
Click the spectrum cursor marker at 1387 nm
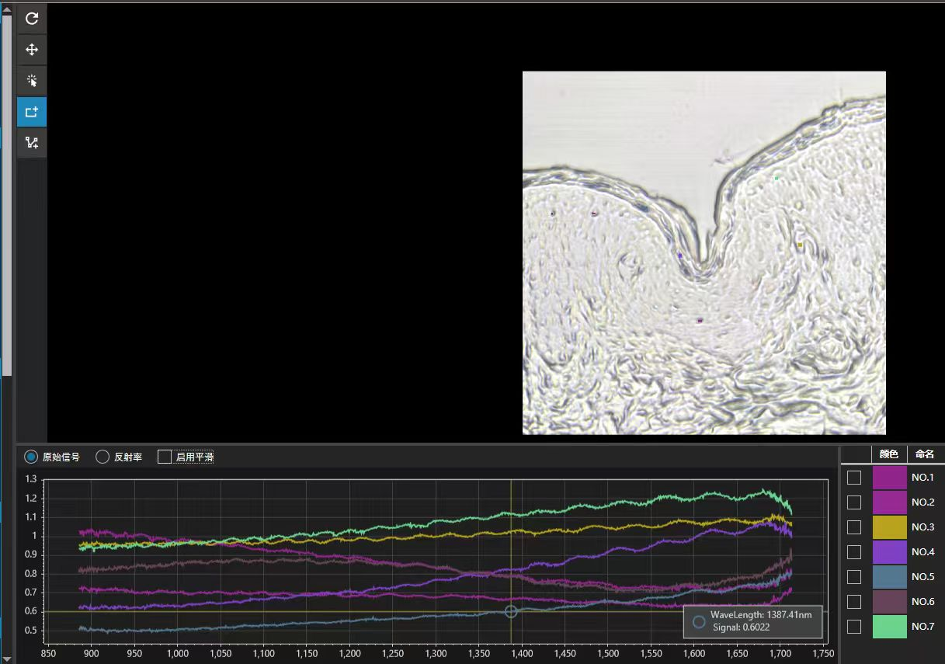[x=511, y=611]
